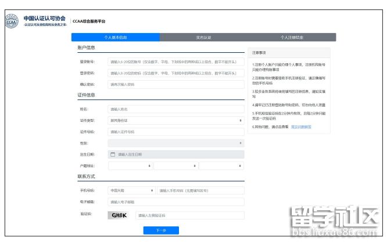
Task: Focus the 登录密码 password input field
Action: (x=175, y=73)
